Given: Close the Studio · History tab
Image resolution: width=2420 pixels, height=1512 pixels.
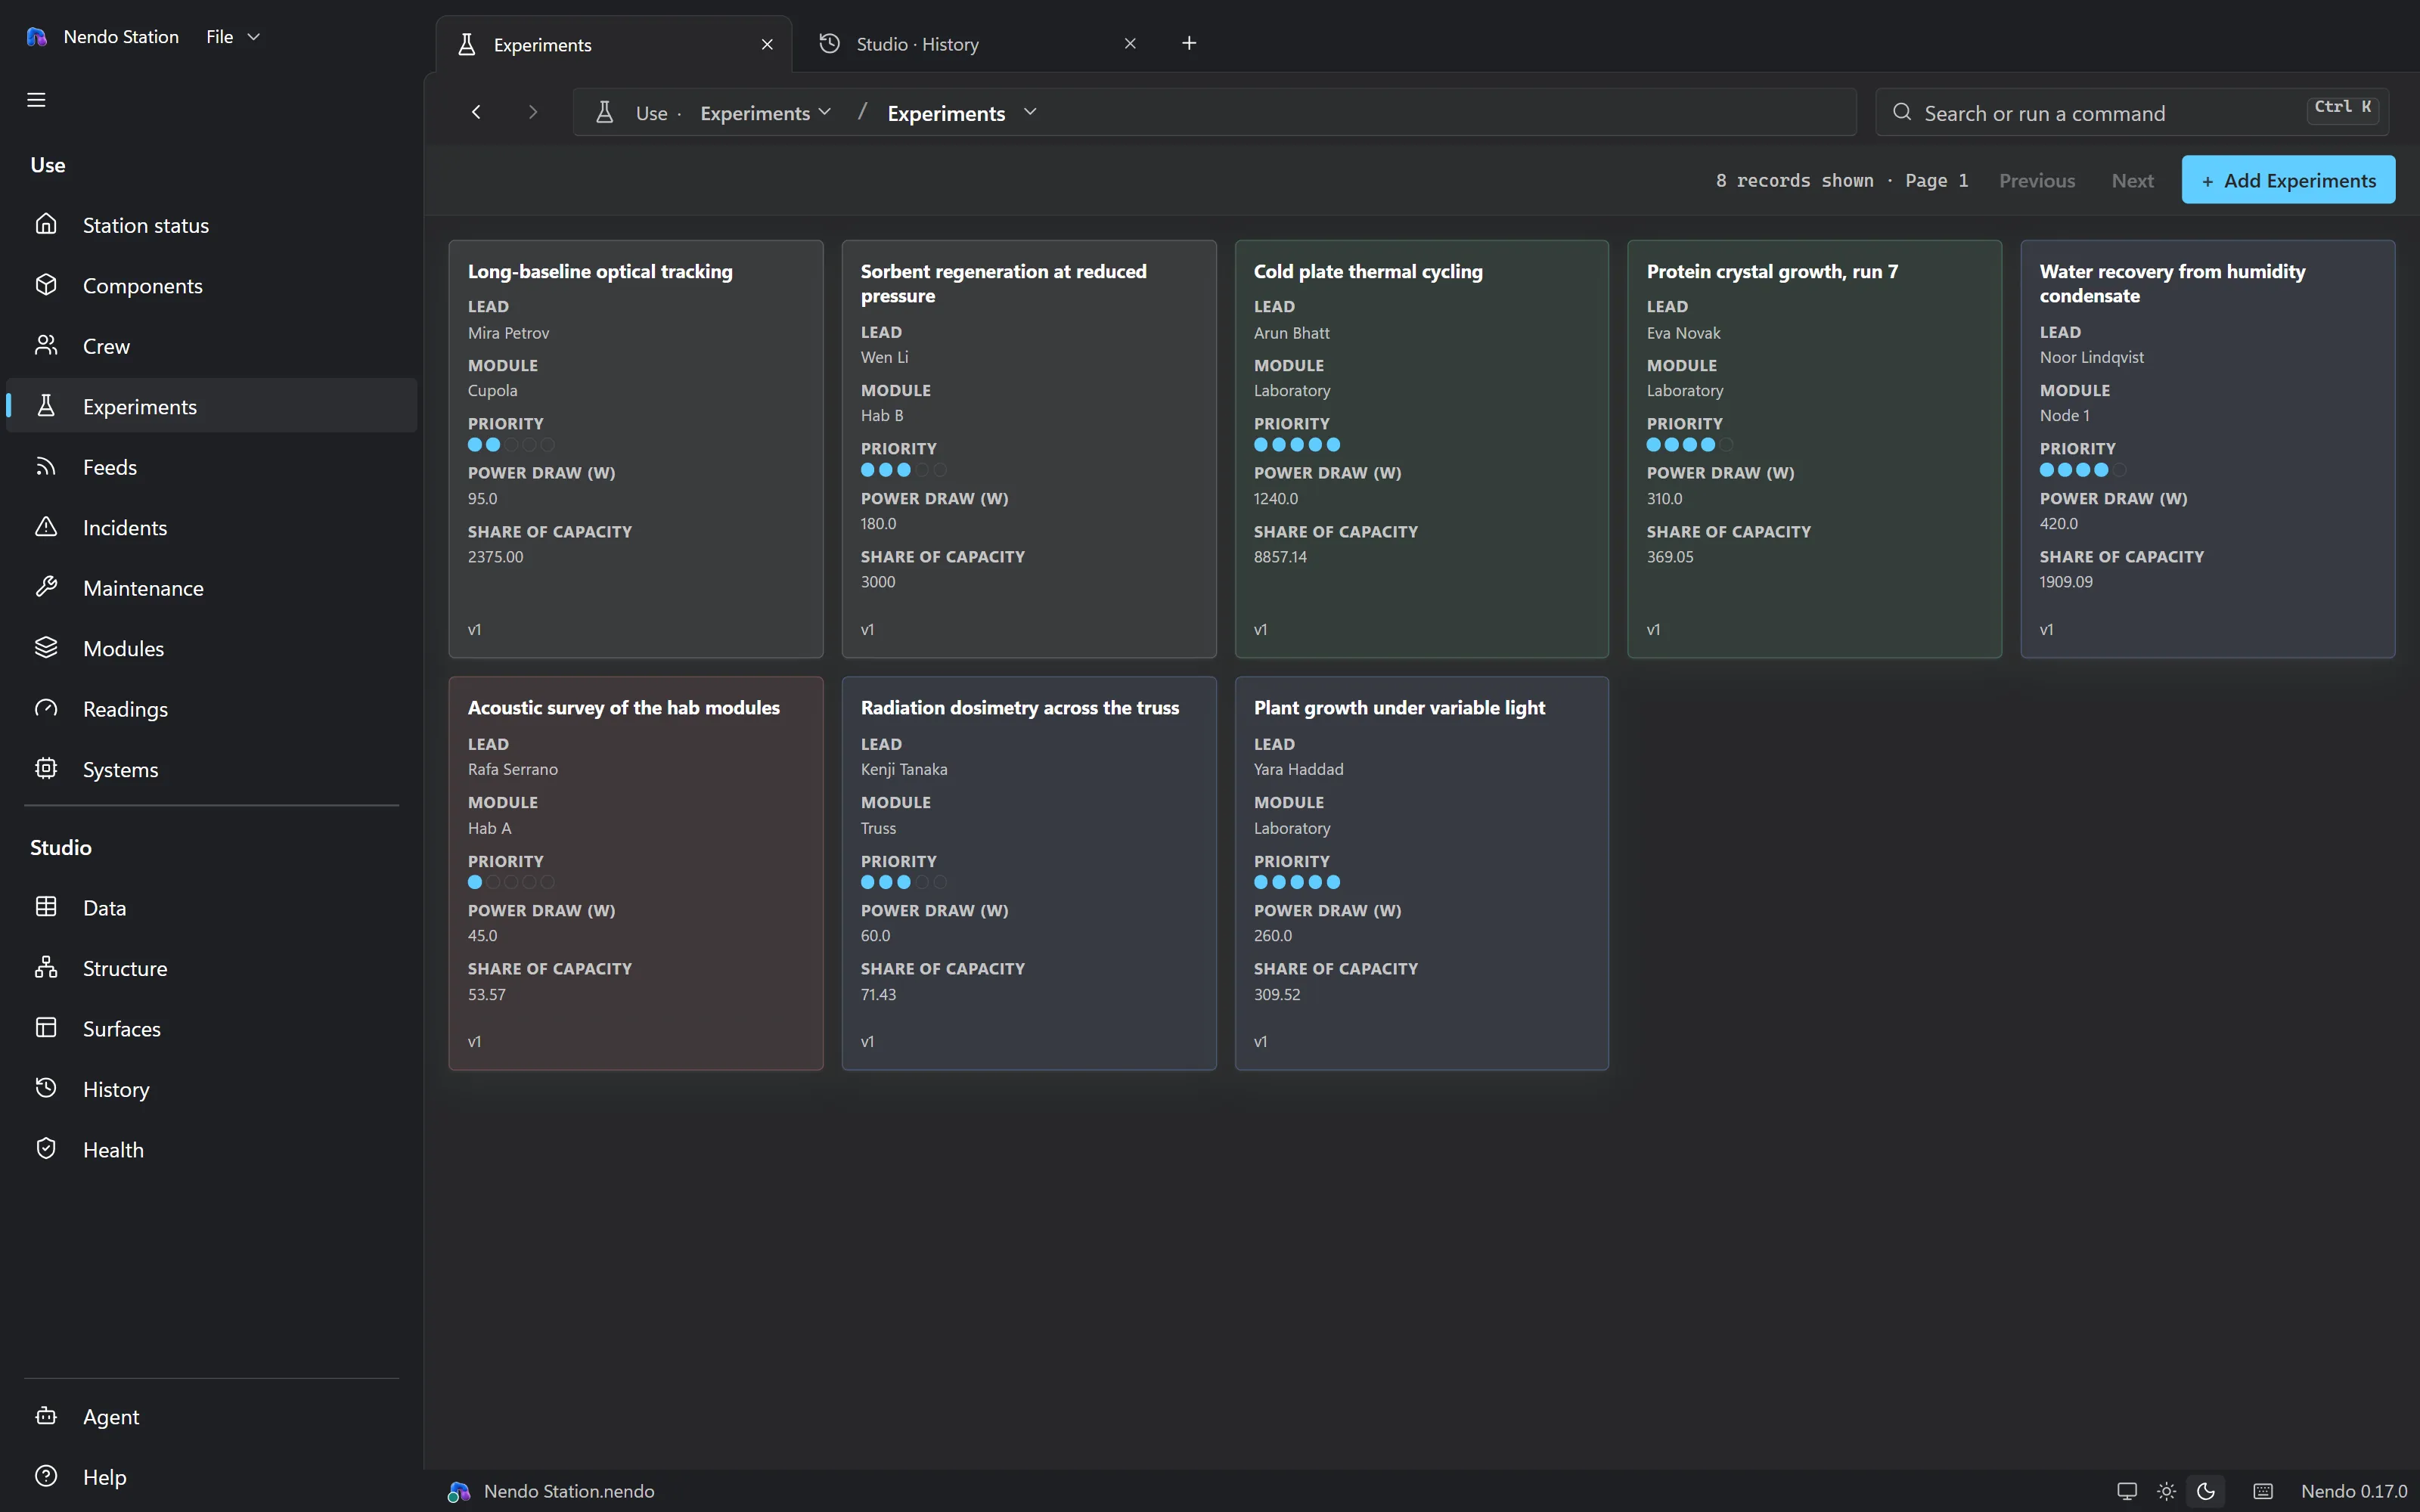Looking at the screenshot, I should click(x=1130, y=44).
